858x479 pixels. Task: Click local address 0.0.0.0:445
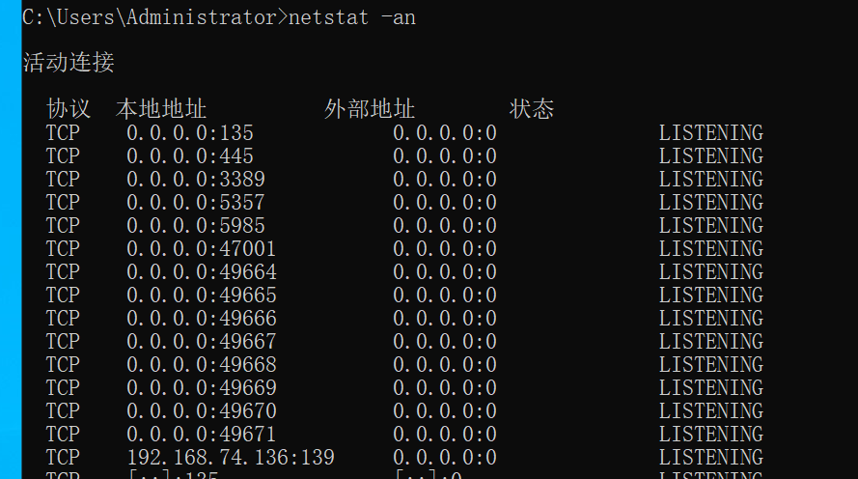[x=190, y=156]
